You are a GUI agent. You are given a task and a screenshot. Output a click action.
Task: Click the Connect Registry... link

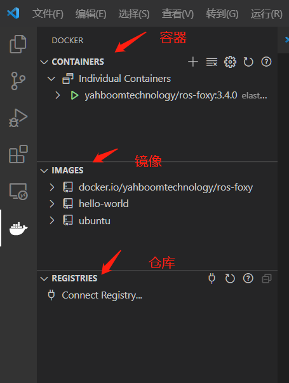click(102, 295)
